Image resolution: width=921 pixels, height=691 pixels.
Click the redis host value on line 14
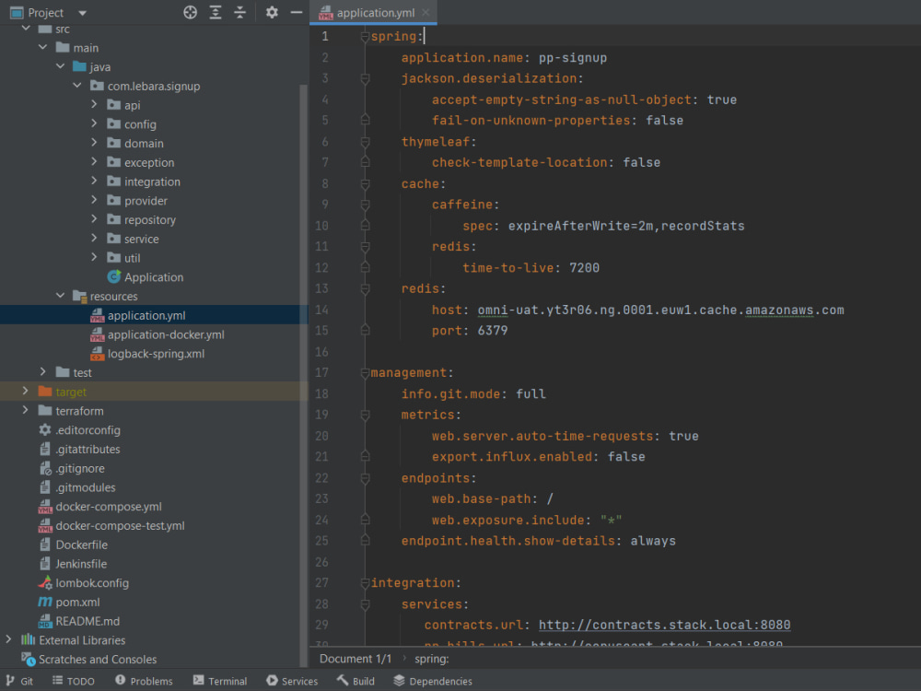pyautogui.click(x=660, y=310)
